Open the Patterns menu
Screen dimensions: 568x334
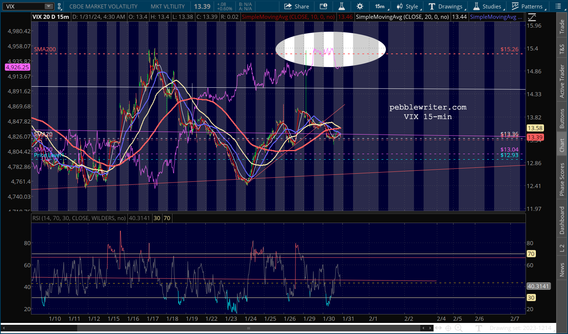pyautogui.click(x=527, y=6)
